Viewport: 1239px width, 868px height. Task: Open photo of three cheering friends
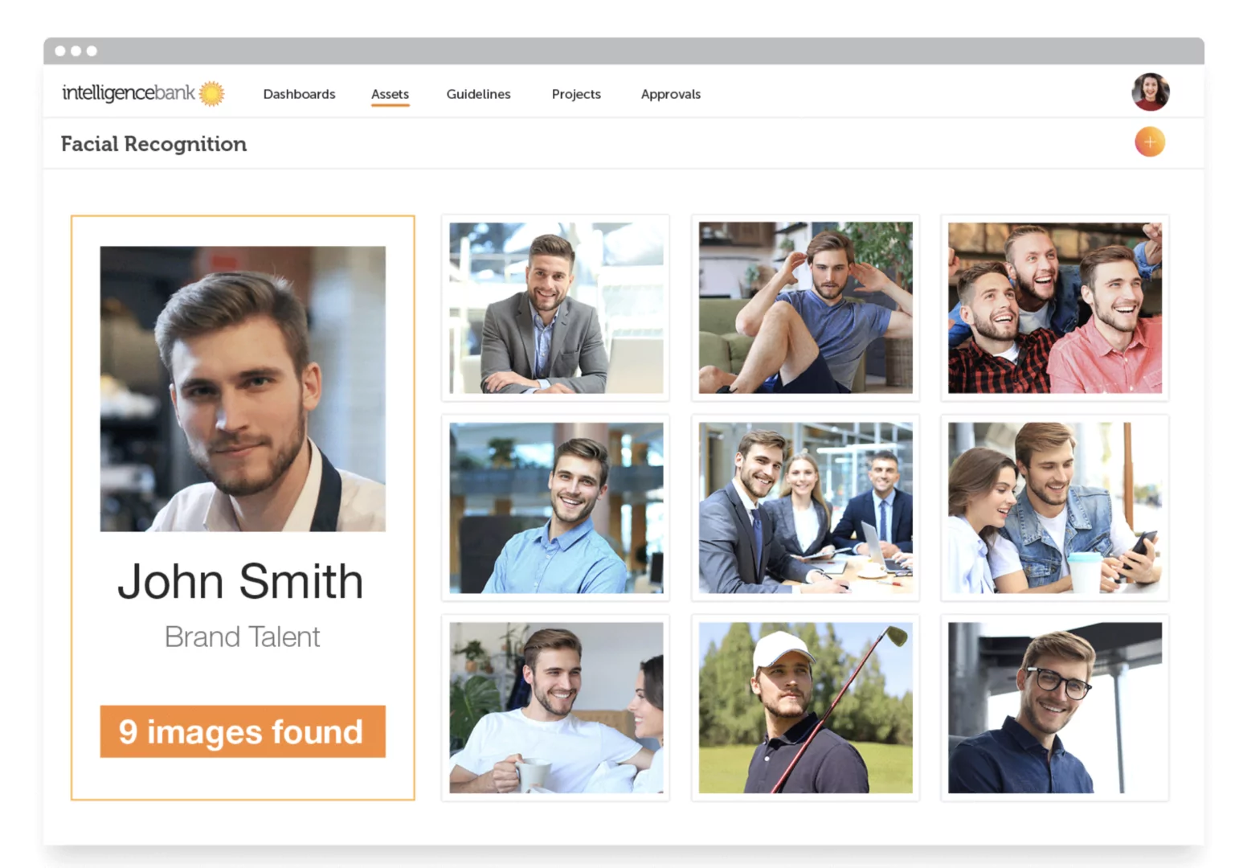[1055, 308]
